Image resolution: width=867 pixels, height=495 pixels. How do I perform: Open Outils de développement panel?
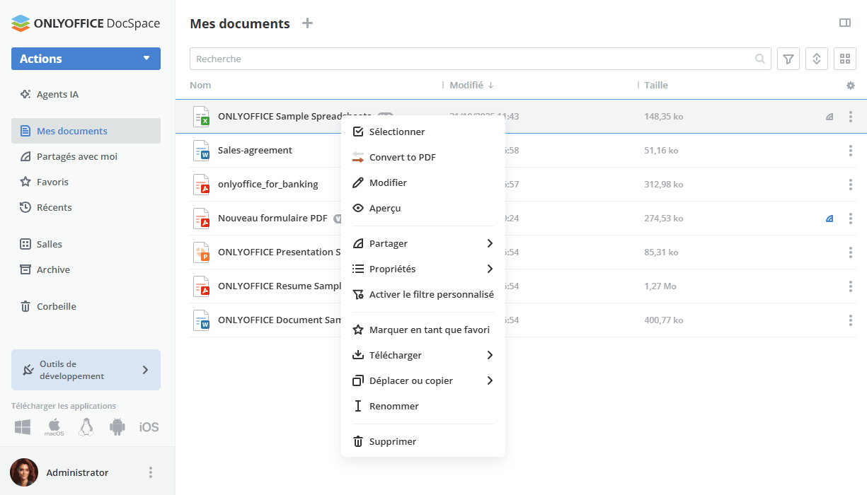pos(86,370)
